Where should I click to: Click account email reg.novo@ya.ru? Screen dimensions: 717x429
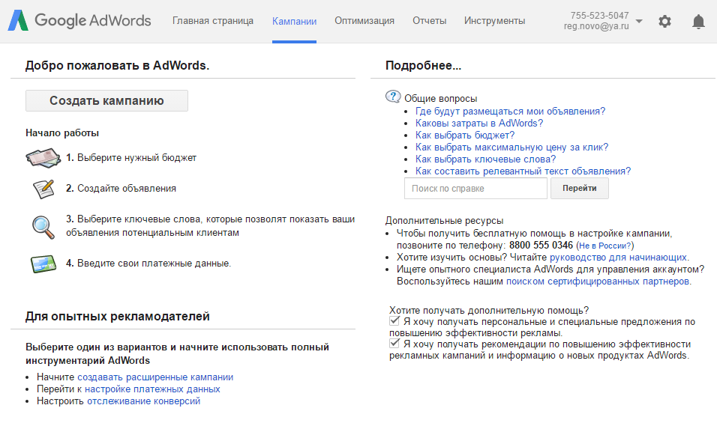[x=596, y=26]
